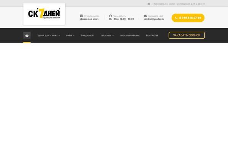Viewport: 228px width, 152px height.
Task: Click the clock icon next to working hours
Action: click(111, 16)
